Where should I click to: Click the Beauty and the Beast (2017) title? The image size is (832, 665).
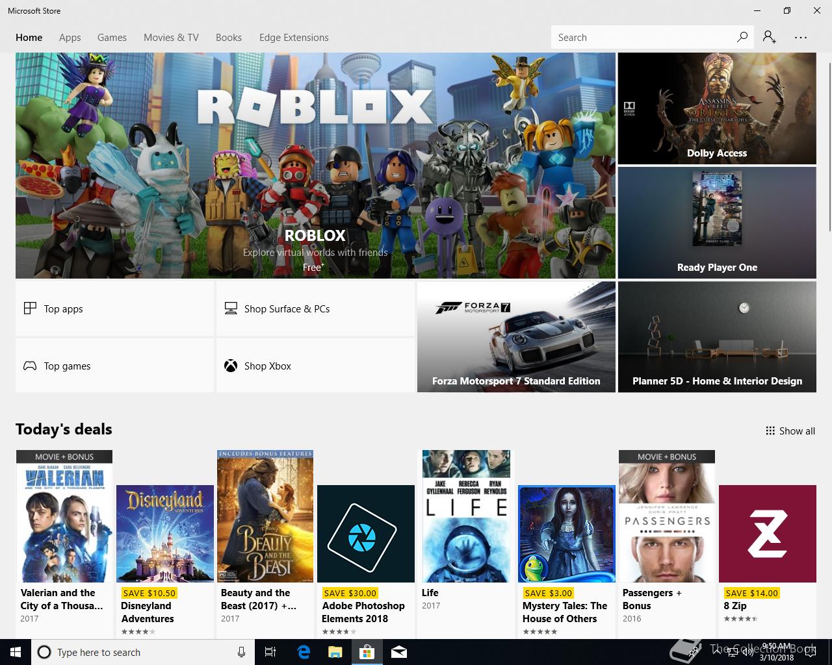pyautogui.click(x=259, y=599)
